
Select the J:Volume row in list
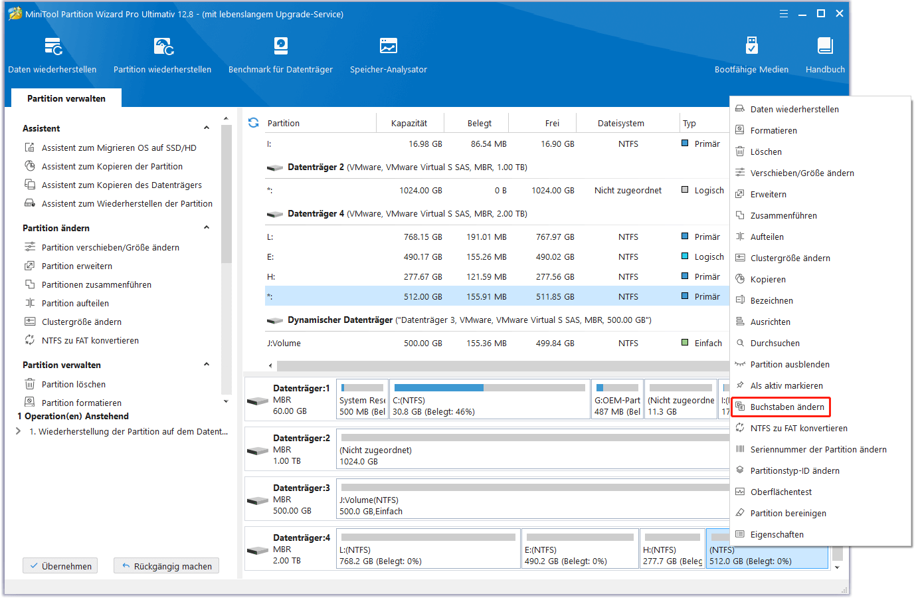coord(497,343)
